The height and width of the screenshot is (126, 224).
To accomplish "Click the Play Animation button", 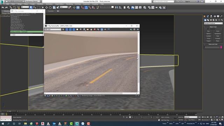I will pos(205,117).
